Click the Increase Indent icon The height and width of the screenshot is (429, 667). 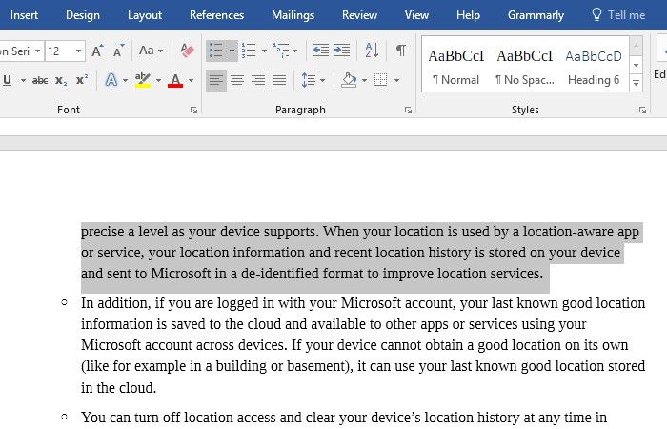point(342,51)
